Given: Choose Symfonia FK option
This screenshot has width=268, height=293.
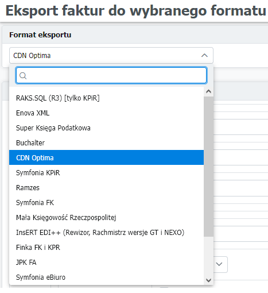Looking at the screenshot, I should pyautogui.click(x=106, y=203).
